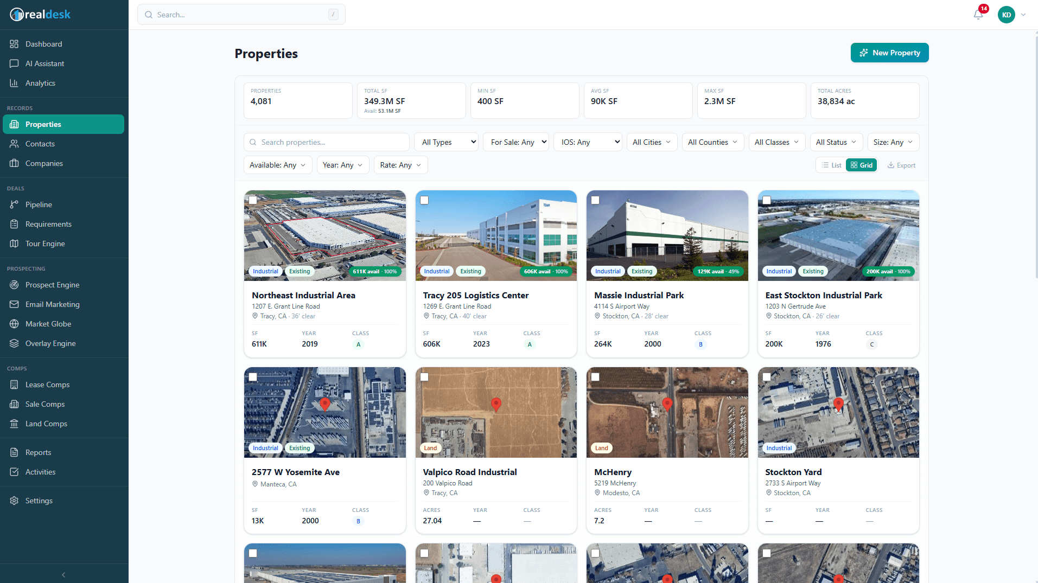Click the global Search field
Screen dimensions: 1038x583
[241, 15]
